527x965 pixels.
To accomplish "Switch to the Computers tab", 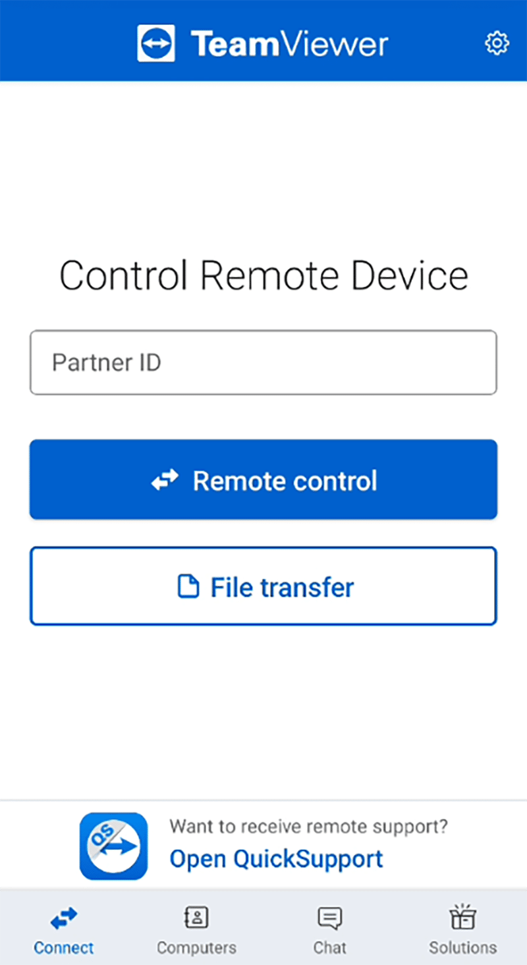I will (196, 929).
